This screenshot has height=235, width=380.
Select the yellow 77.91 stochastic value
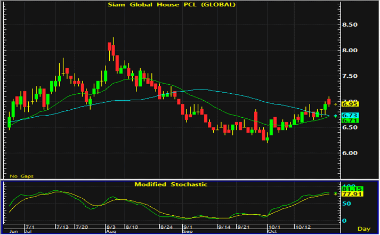[352, 194]
